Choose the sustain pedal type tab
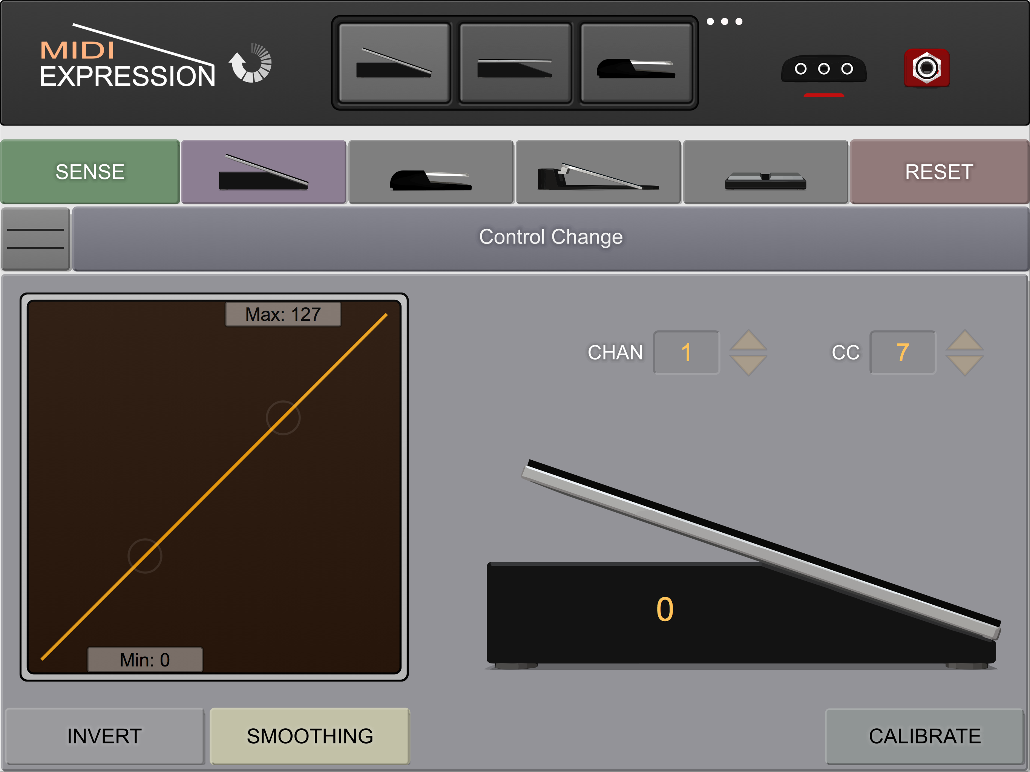Viewport: 1030px width, 772px height. [431, 172]
